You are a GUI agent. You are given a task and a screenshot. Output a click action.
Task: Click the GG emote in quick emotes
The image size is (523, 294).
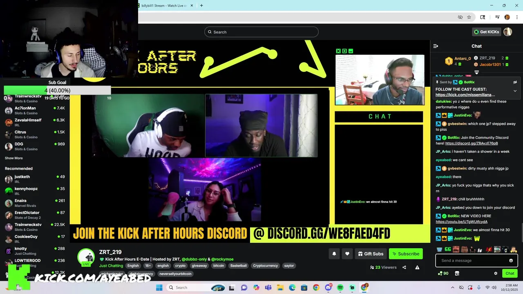click(448, 249)
